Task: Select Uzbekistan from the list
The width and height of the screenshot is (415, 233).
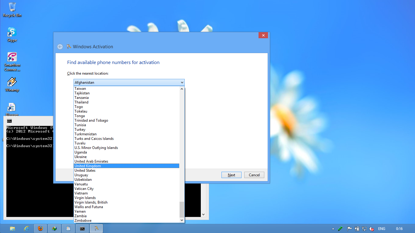Action: pos(127,180)
